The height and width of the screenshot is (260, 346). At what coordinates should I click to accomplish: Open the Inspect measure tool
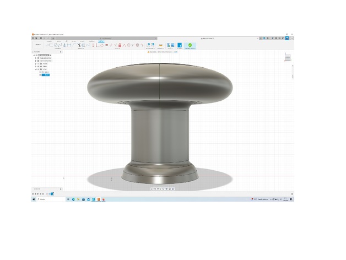(160, 45)
